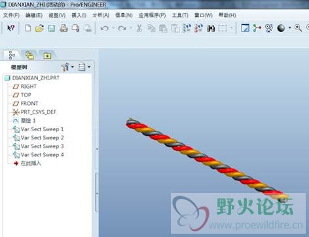Image resolution: width=309 pixels, height=237 pixels.
Task: Open the 分析(A) menu
Action: 101,15
